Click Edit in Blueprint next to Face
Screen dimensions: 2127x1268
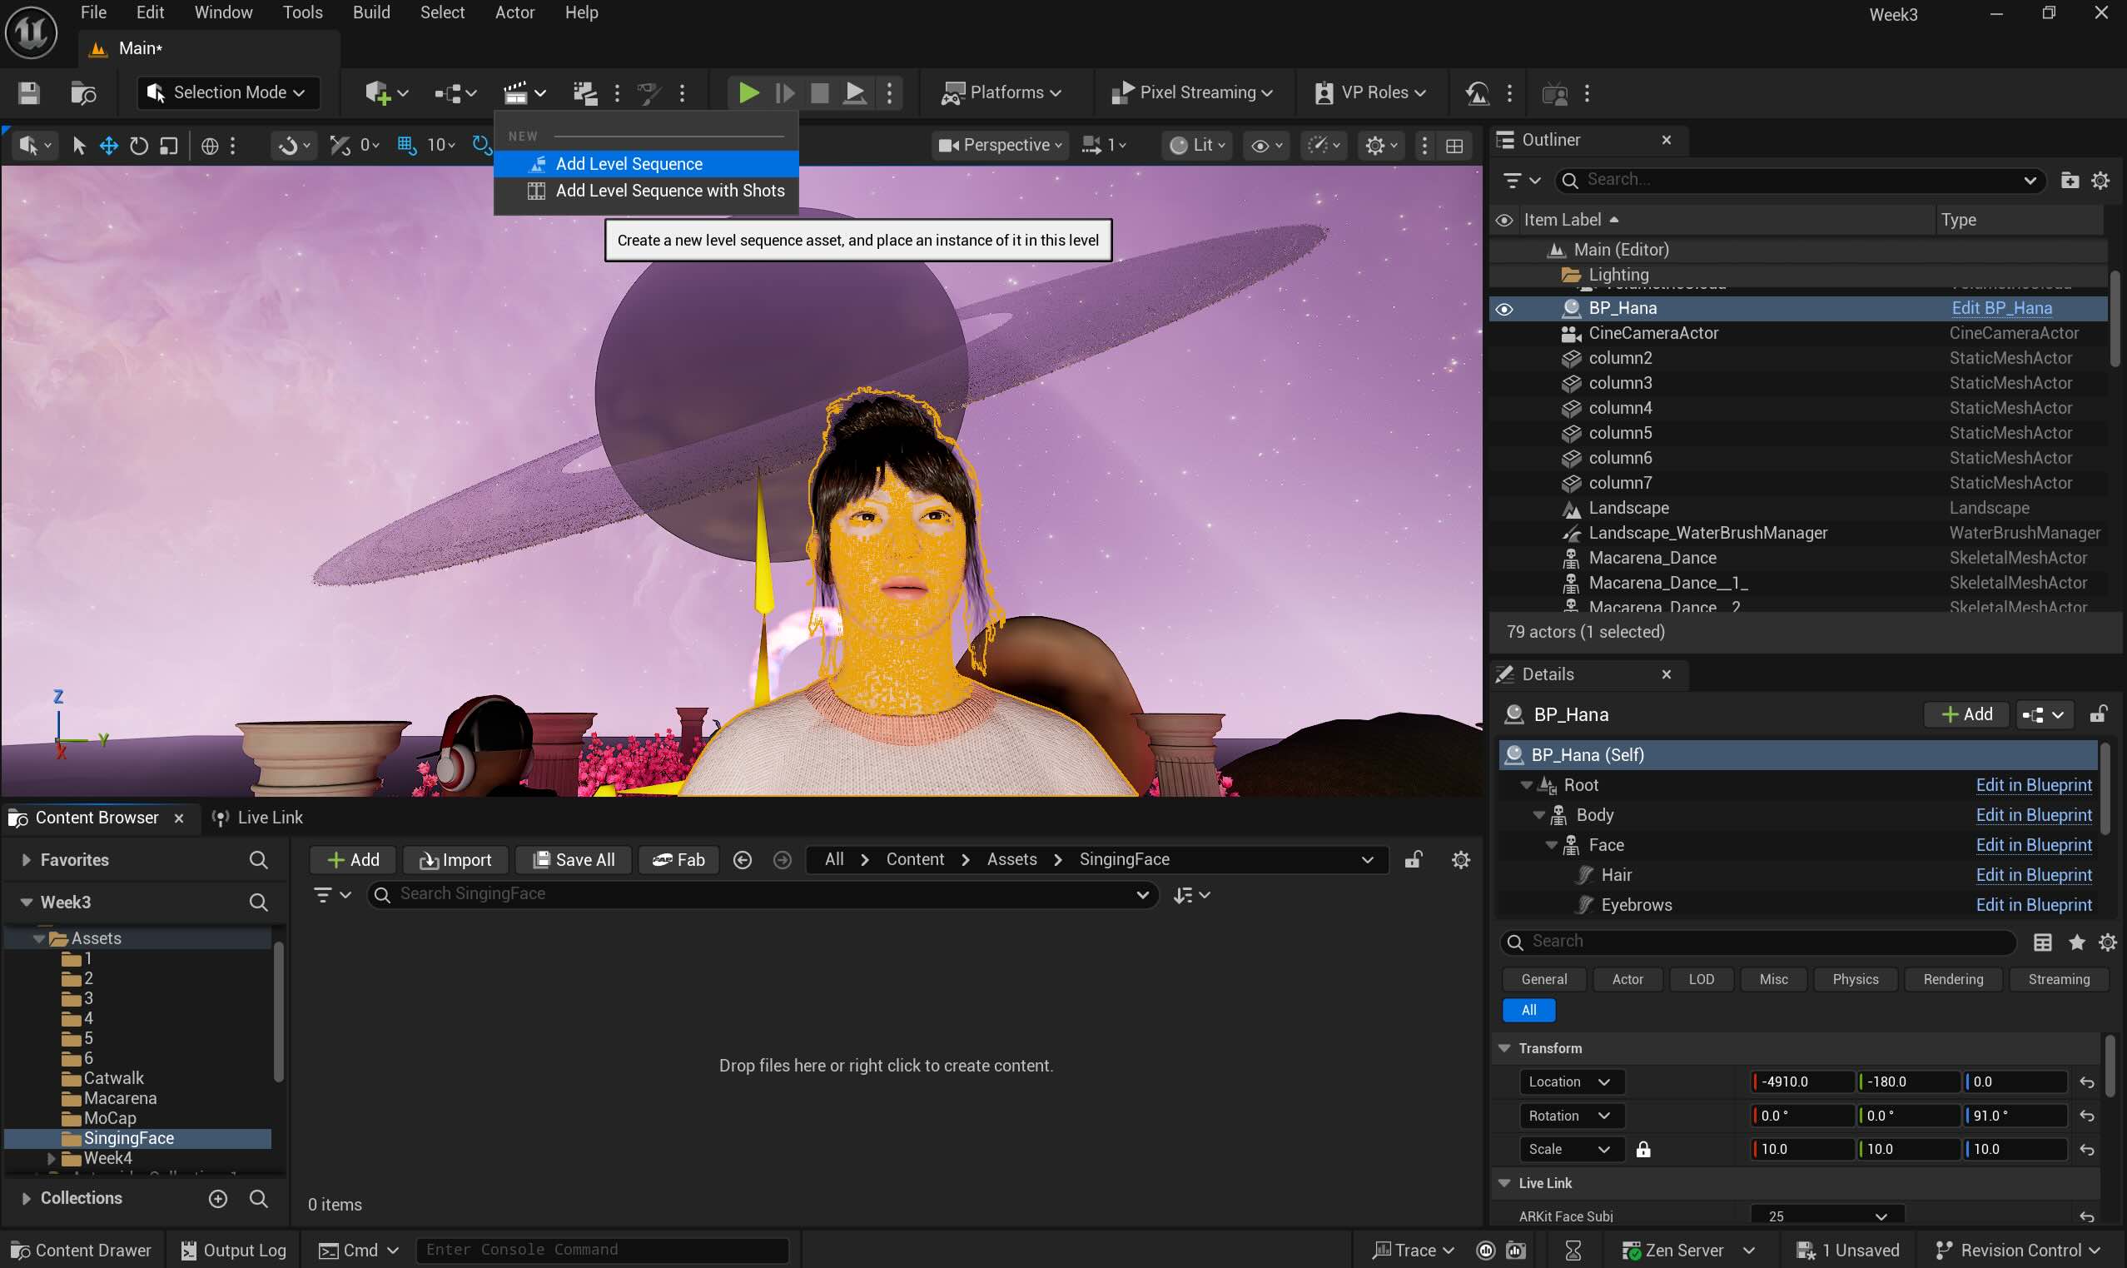pyautogui.click(x=2033, y=844)
